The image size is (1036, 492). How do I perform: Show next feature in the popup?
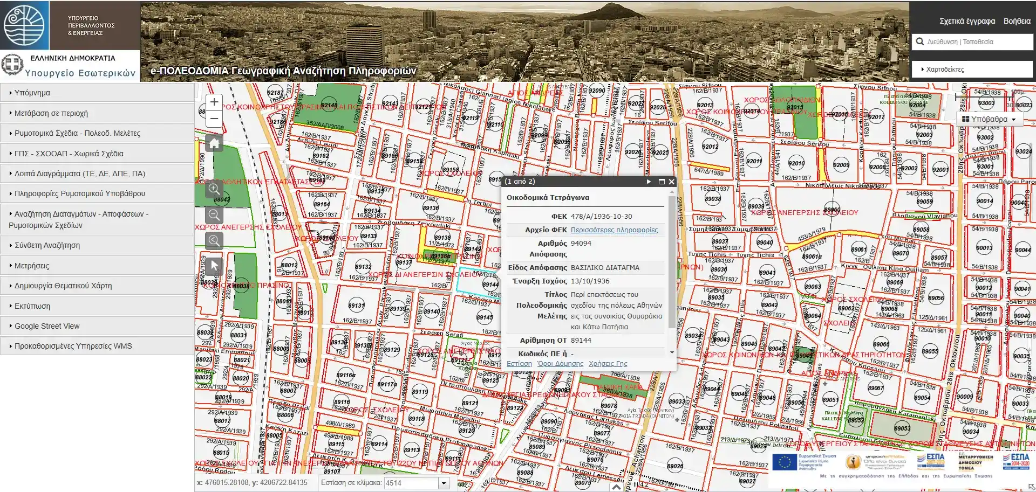[649, 182]
